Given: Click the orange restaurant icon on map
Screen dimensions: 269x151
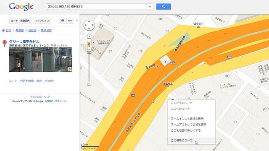Looking at the screenshot, I should (140, 51).
